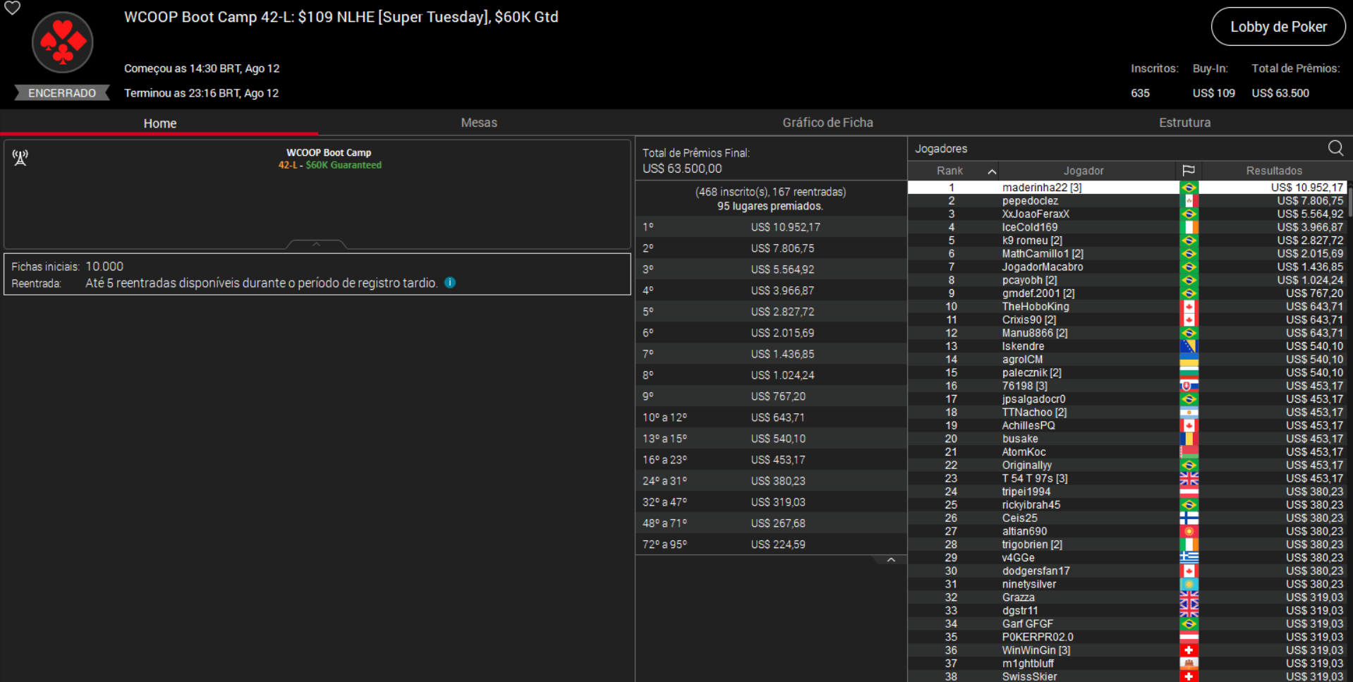Screen dimensions: 1353x682
Task: Open the Mesas tab
Action: click(479, 123)
